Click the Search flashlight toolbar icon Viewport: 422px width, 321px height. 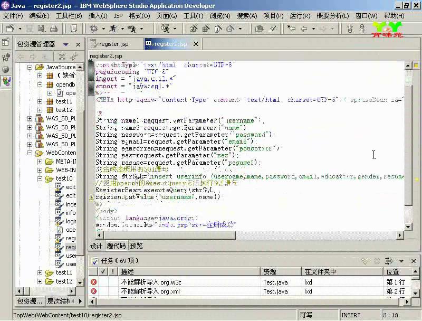tap(273, 29)
